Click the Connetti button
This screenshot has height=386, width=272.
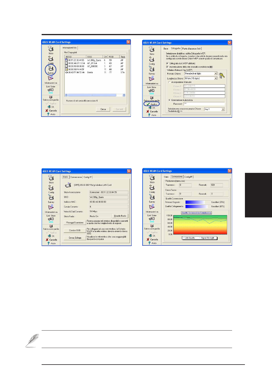pyautogui.click(x=119, y=109)
